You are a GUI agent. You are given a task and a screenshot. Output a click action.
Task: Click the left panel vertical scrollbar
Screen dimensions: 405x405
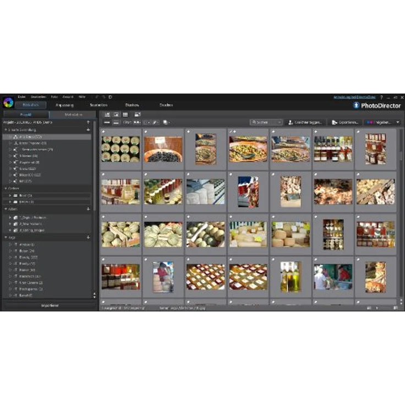95,165
